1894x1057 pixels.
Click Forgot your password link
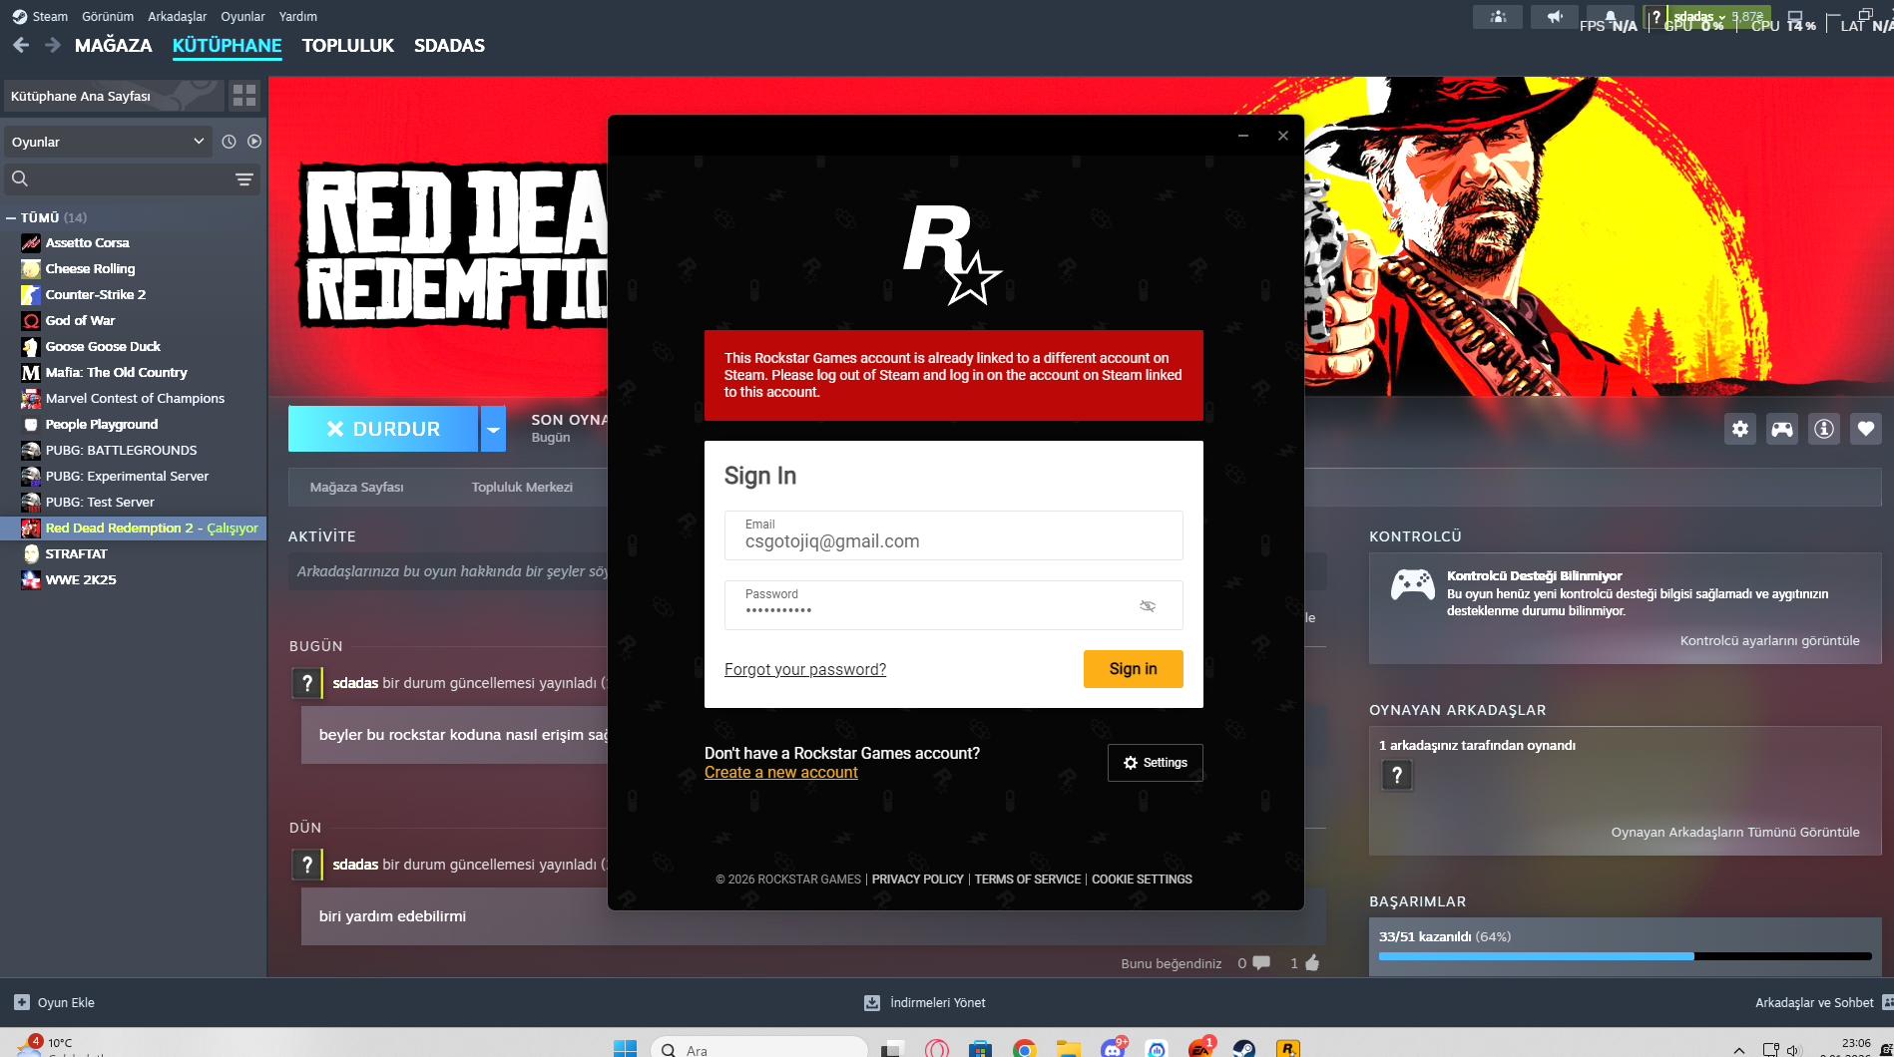coord(805,669)
